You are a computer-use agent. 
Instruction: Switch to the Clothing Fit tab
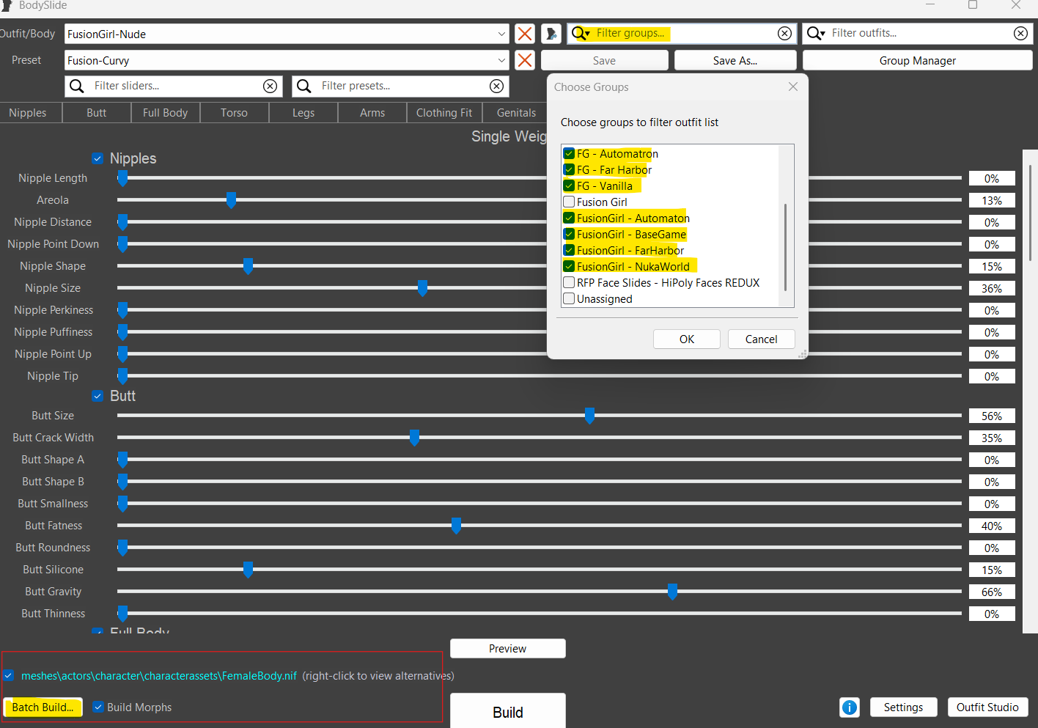tap(444, 113)
